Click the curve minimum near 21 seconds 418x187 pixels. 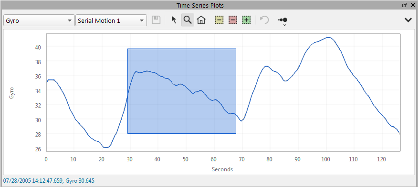(x=106, y=147)
